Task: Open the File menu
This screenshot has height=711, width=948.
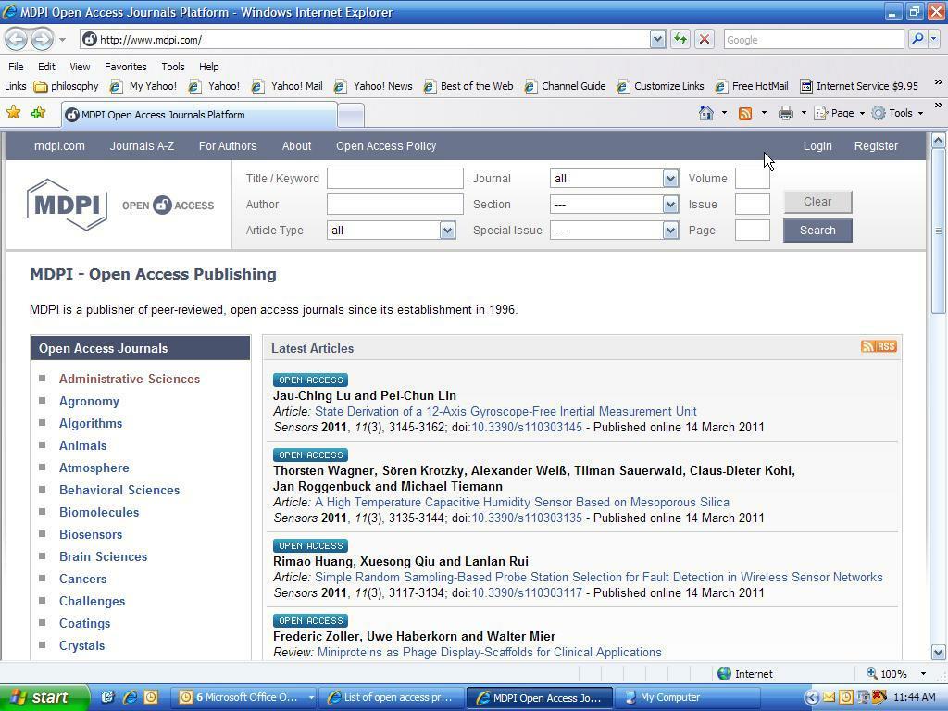Action: (x=16, y=67)
